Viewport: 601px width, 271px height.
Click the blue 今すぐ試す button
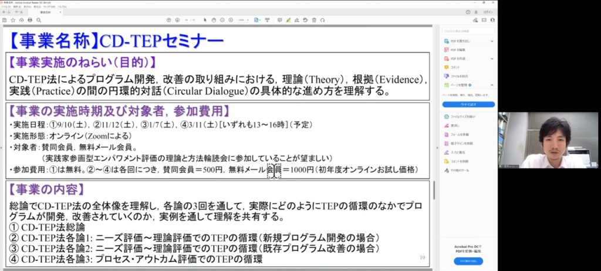468,104
